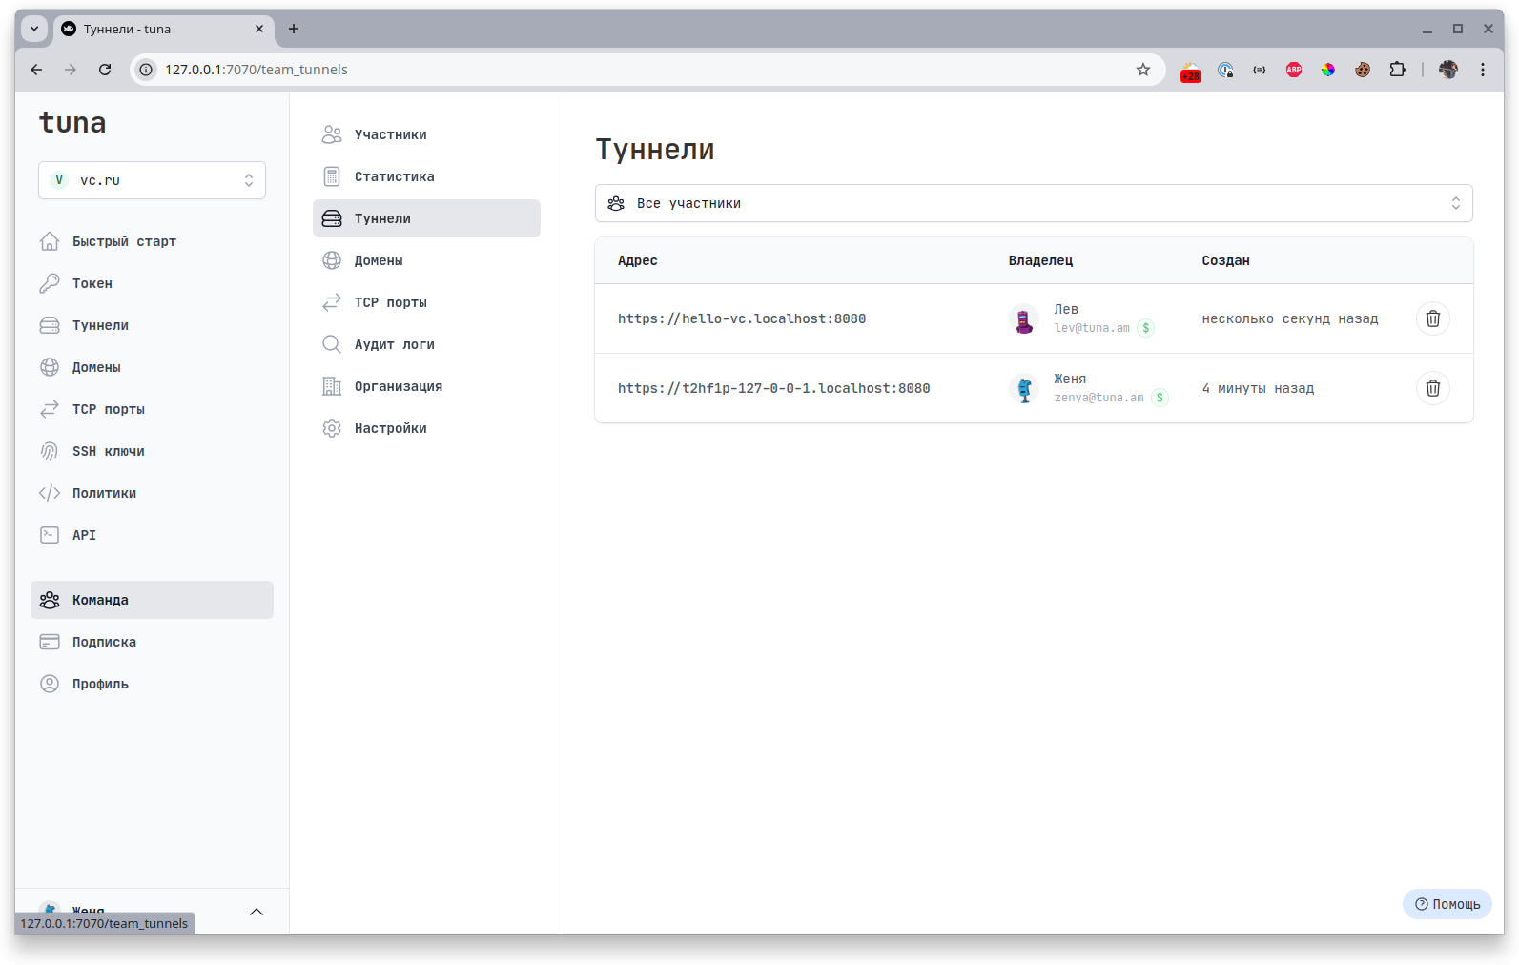1519x965 pixels.
Task: Expand the Все участники filter dropdown
Action: (x=1034, y=203)
